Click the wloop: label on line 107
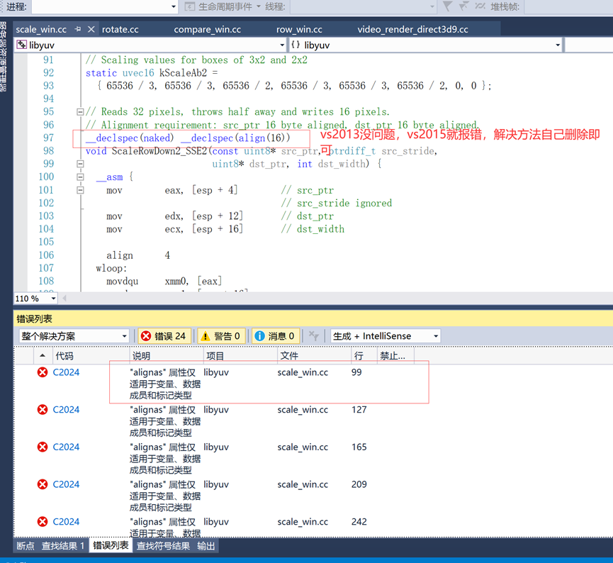Screen dimensions: 613x563 coord(111,269)
